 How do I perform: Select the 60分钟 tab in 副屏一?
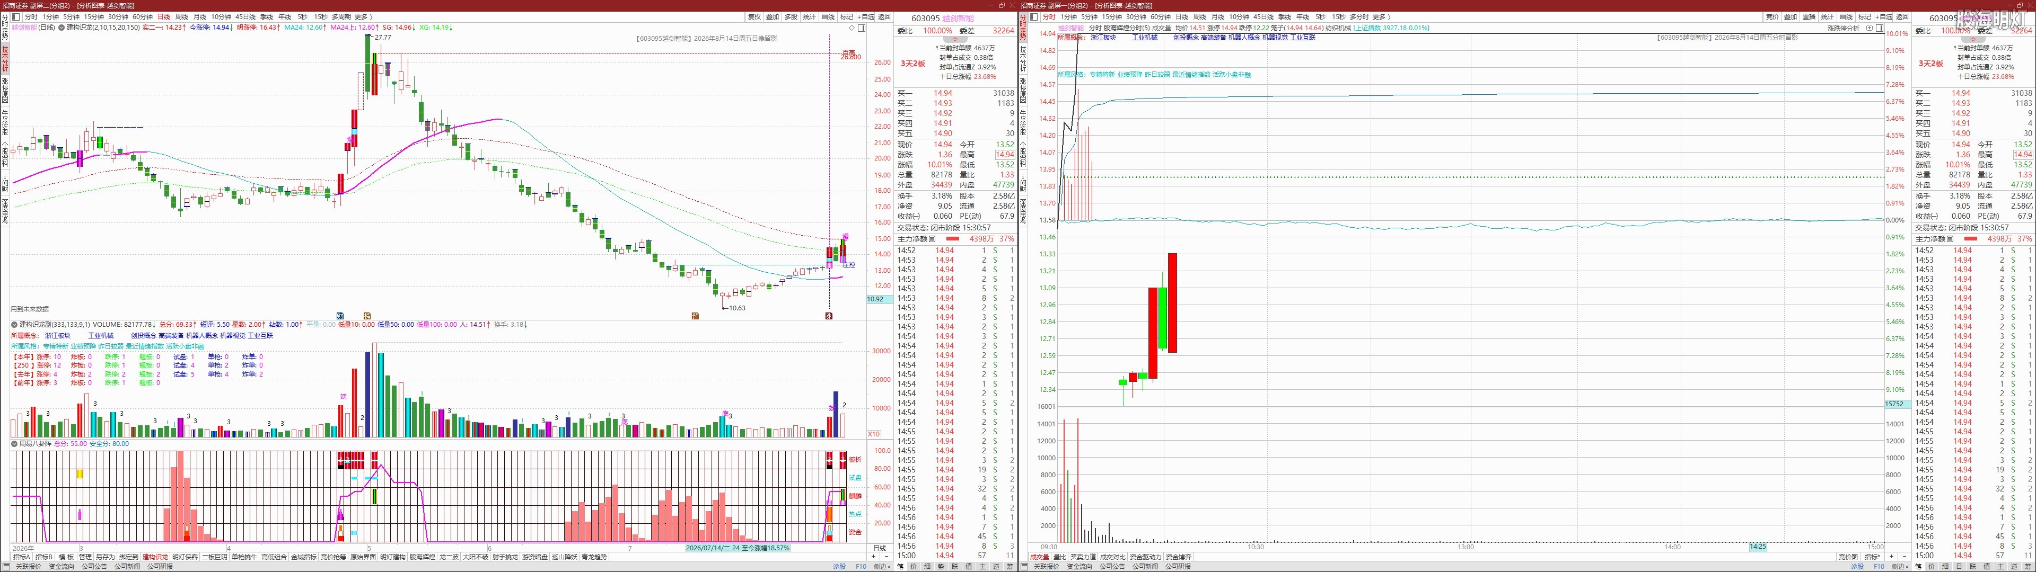[x=1160, y=16]
